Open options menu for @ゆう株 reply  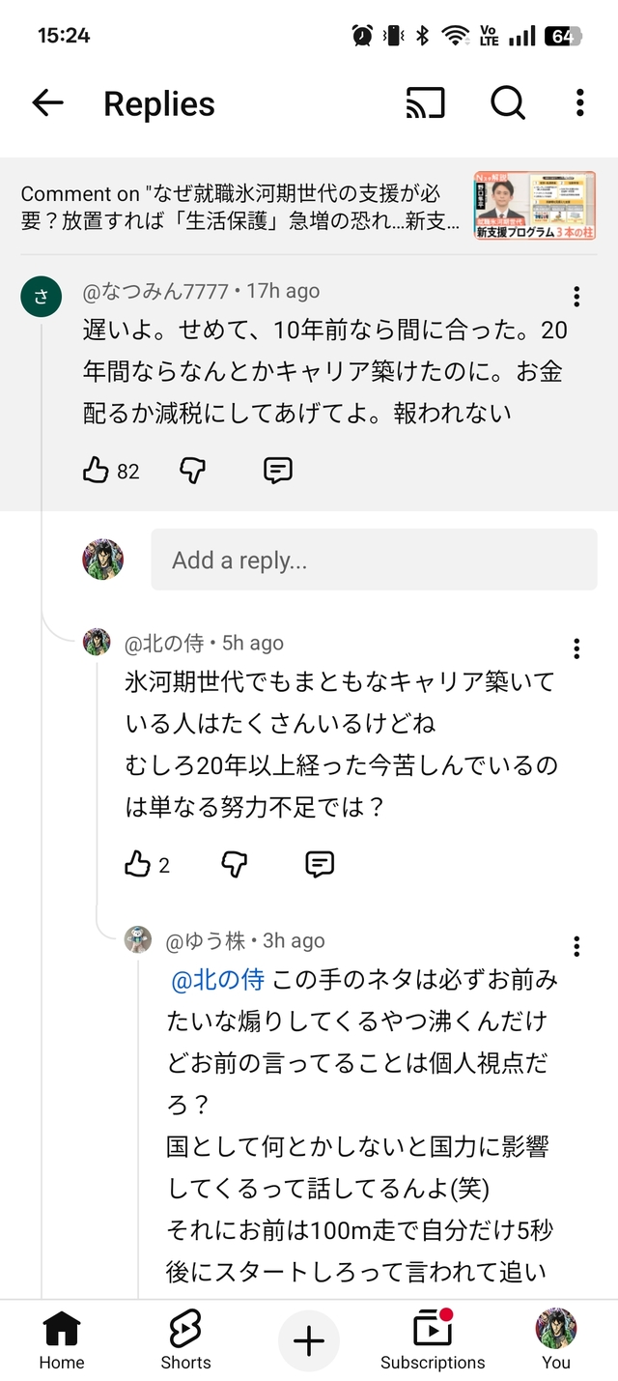click(576, 946)
